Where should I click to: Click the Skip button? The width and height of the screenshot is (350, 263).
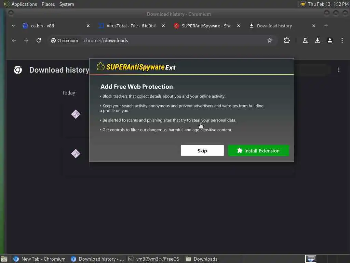click(x=202, y=151)
